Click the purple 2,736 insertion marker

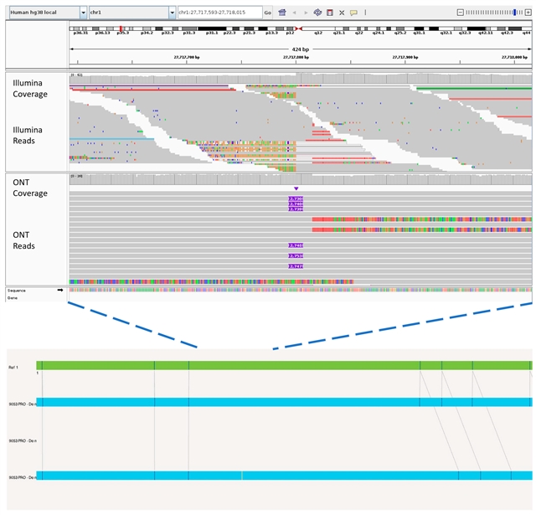295,198
